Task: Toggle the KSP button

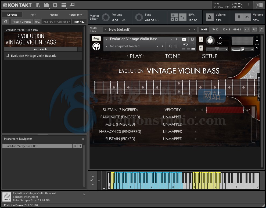Action: point(247,29)
